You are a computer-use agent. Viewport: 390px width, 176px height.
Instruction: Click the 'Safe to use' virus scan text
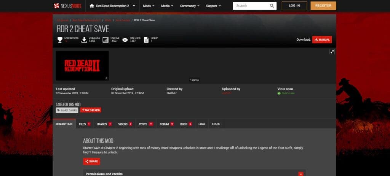tap(288, 94)
